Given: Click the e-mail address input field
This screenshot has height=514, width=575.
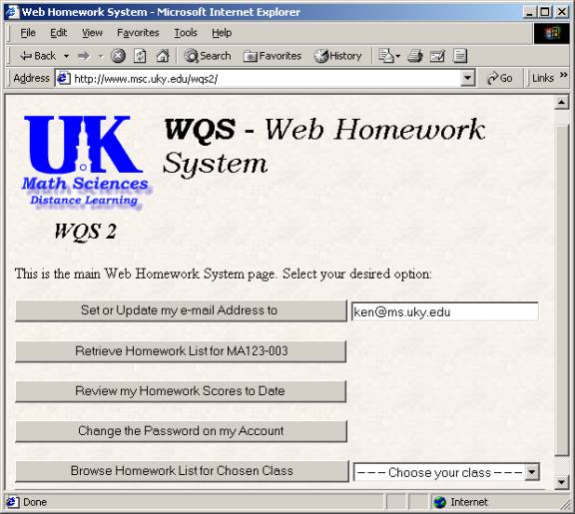Looking at the screenshot, I should tap(445, 311).
